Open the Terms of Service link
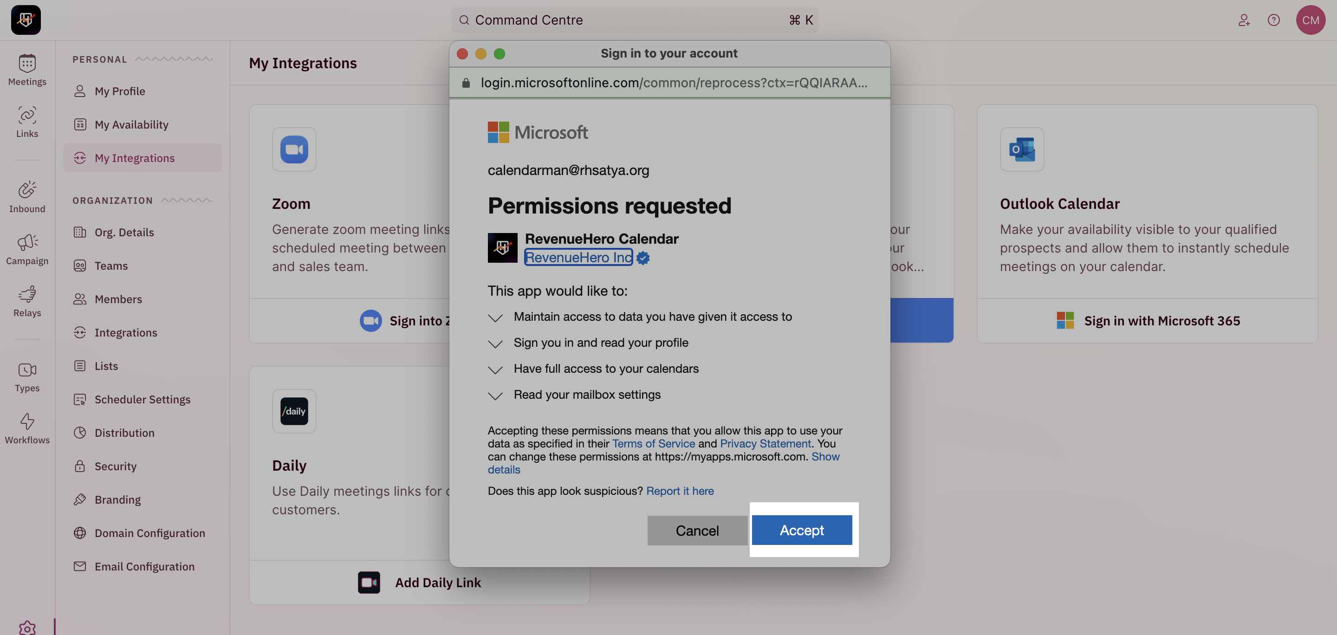1337x635 pixels. click(x=654, y=444)
